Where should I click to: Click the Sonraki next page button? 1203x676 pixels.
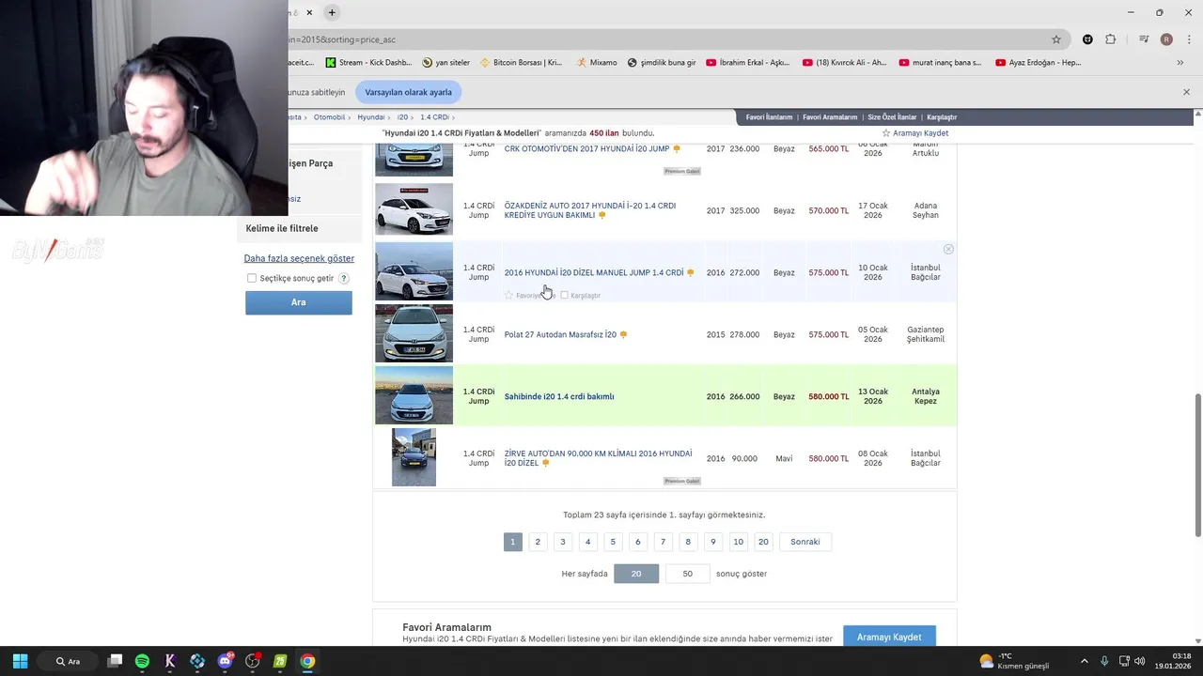click(x=805, y=542)
